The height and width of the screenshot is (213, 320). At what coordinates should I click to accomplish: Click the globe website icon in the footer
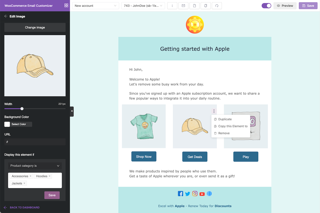click(209, 194)
